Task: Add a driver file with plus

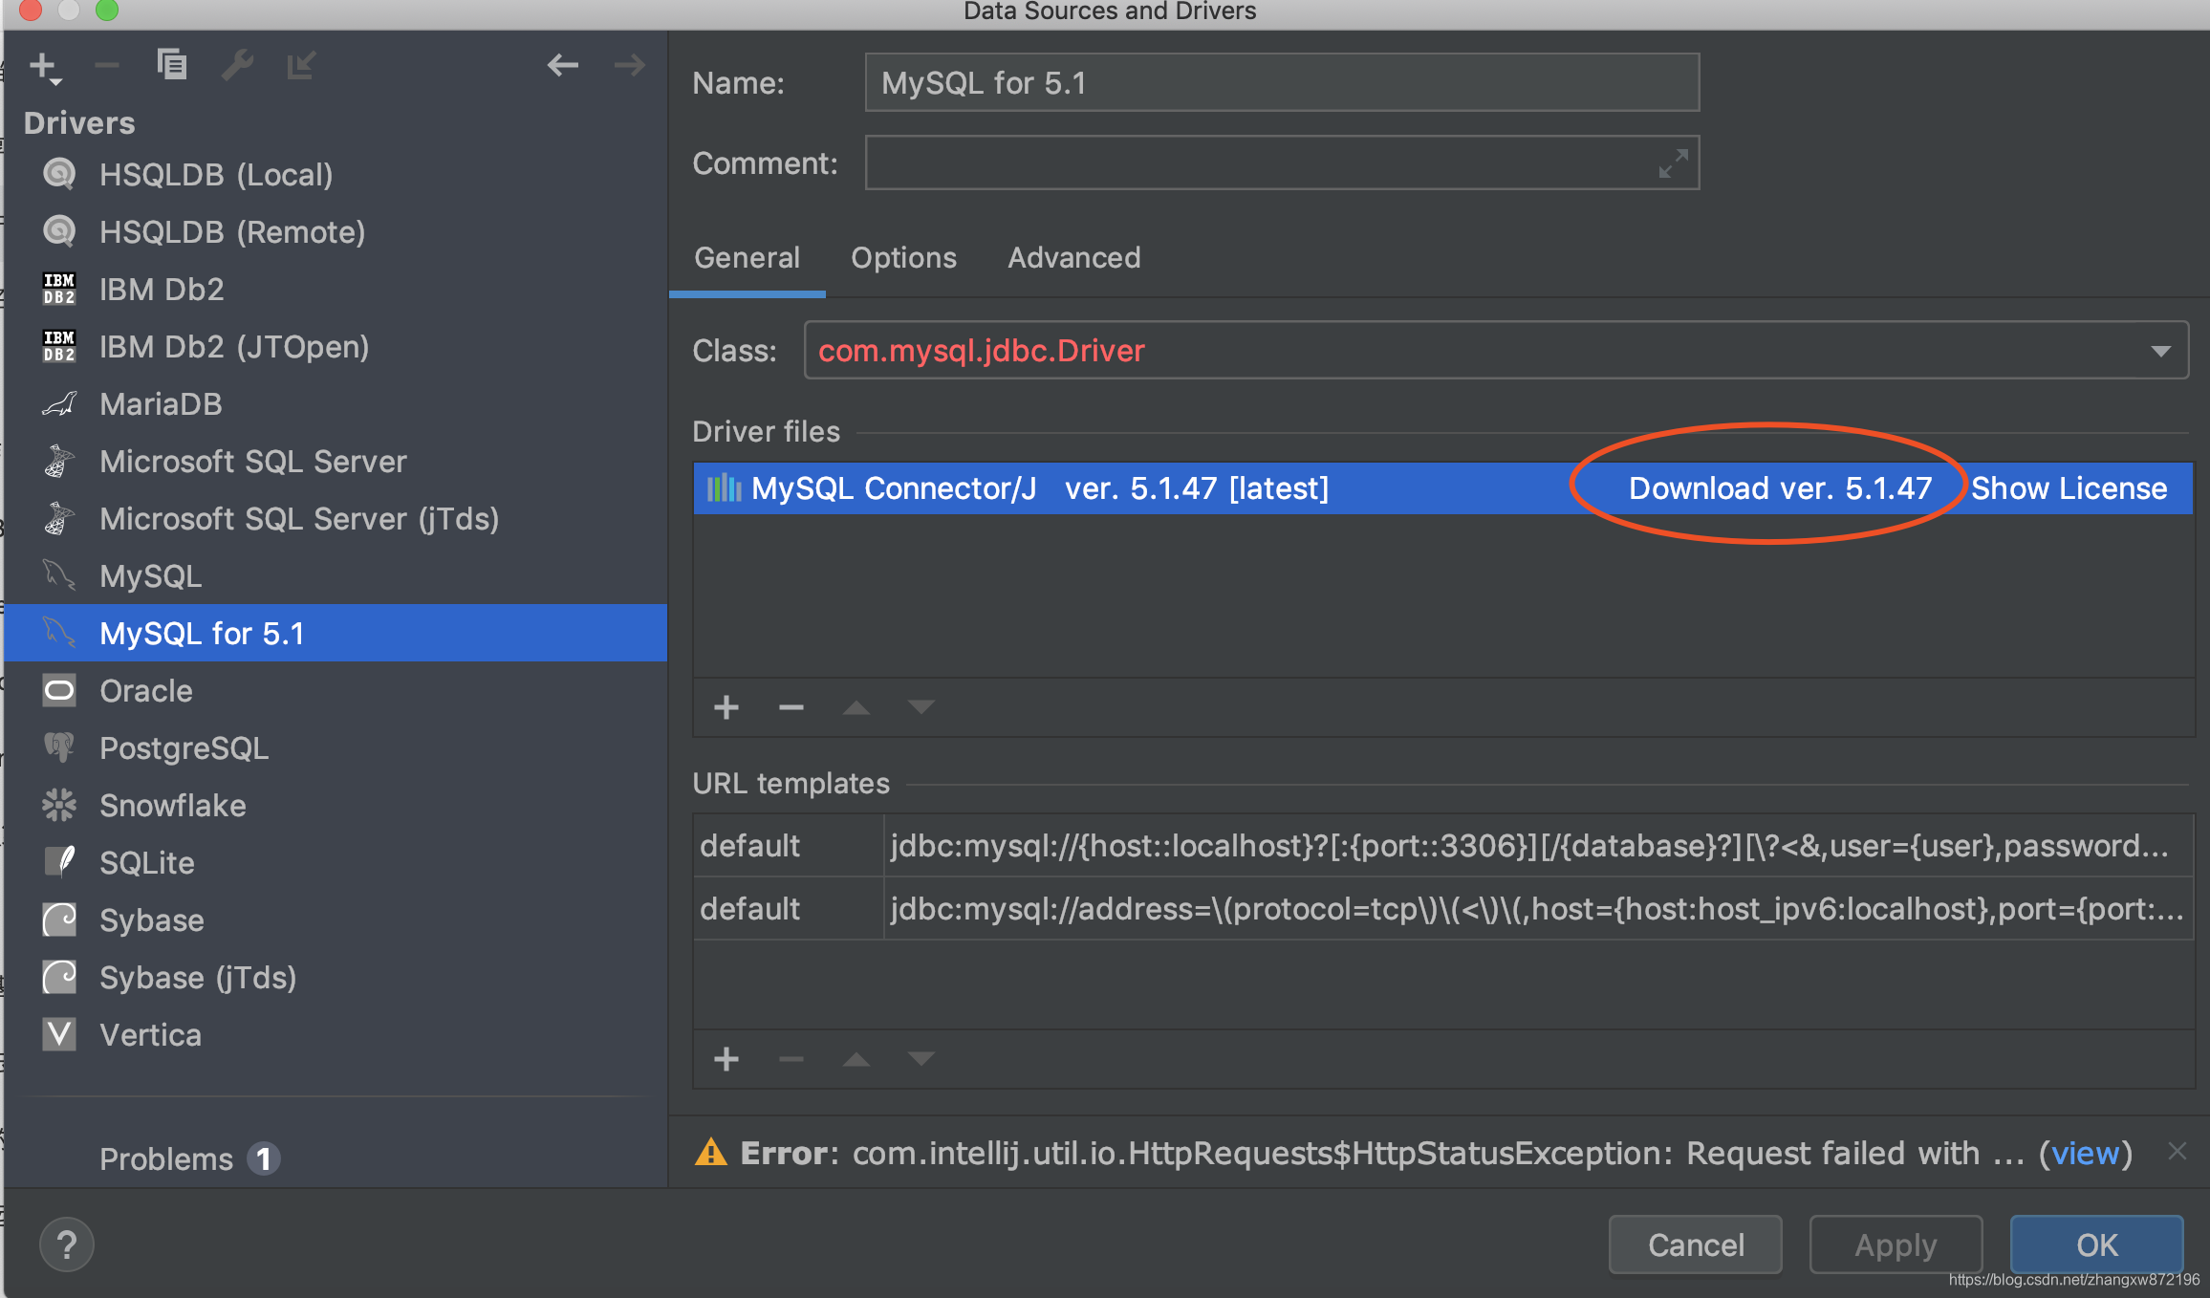Action: click(726, 707)
